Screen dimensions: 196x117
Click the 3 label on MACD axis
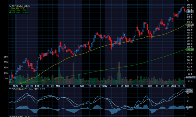tap(188, 97)
